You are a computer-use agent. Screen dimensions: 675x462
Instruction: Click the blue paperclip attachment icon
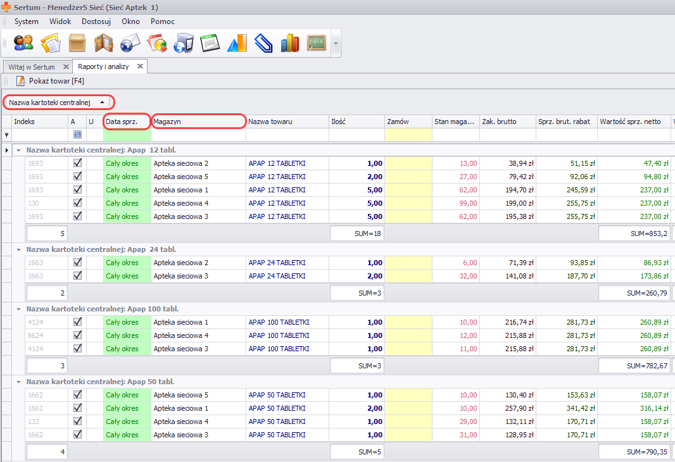click(x=263, y=43)
